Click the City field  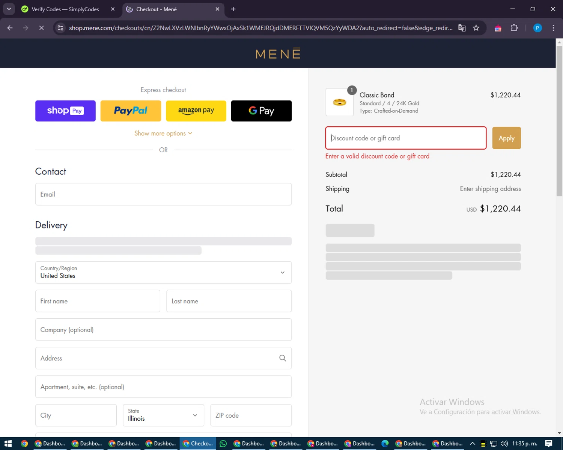point(76,415)
